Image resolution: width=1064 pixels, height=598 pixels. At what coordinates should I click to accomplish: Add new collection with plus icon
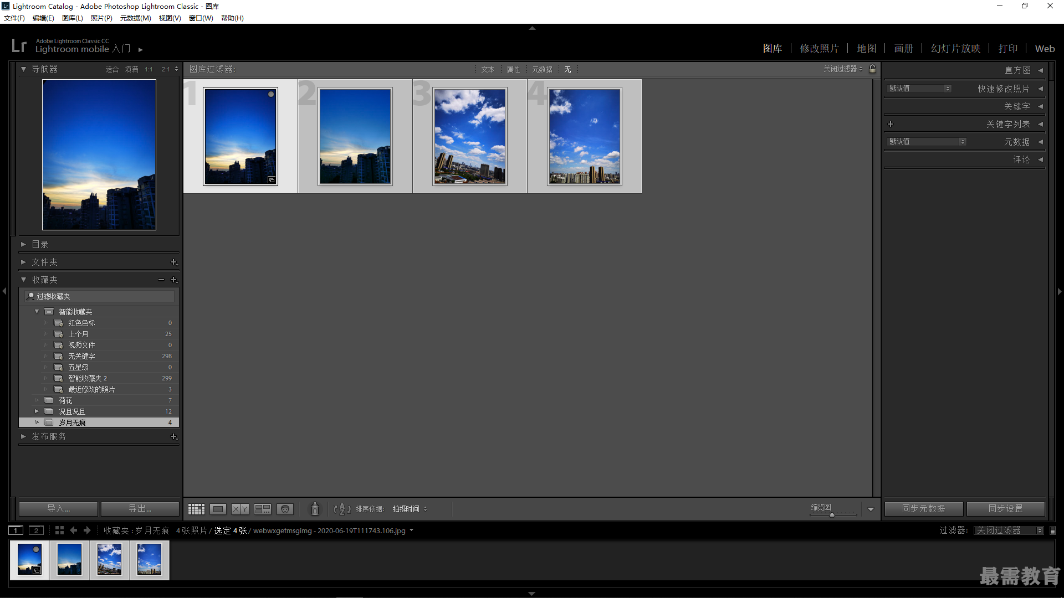point(173,280)
